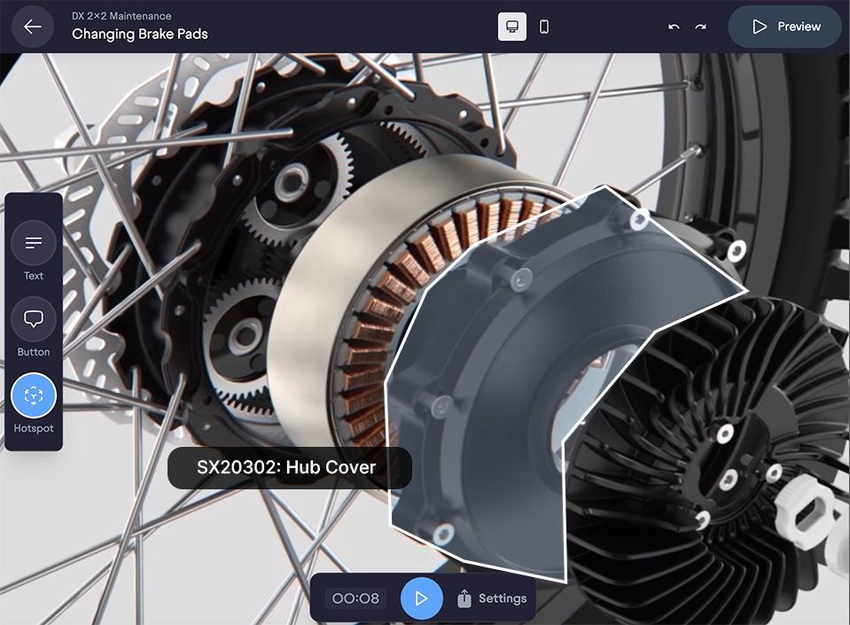Open the Settings option
The image size is (850, 625).
point(492,598)
